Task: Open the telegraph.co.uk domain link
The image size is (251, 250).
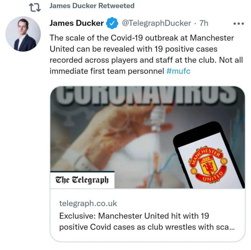Action: pyautogui.click(x=88, y=203)
